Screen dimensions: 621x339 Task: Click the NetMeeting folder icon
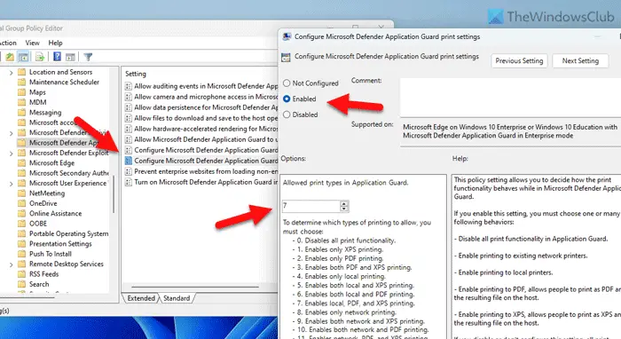tap(22, 193)
